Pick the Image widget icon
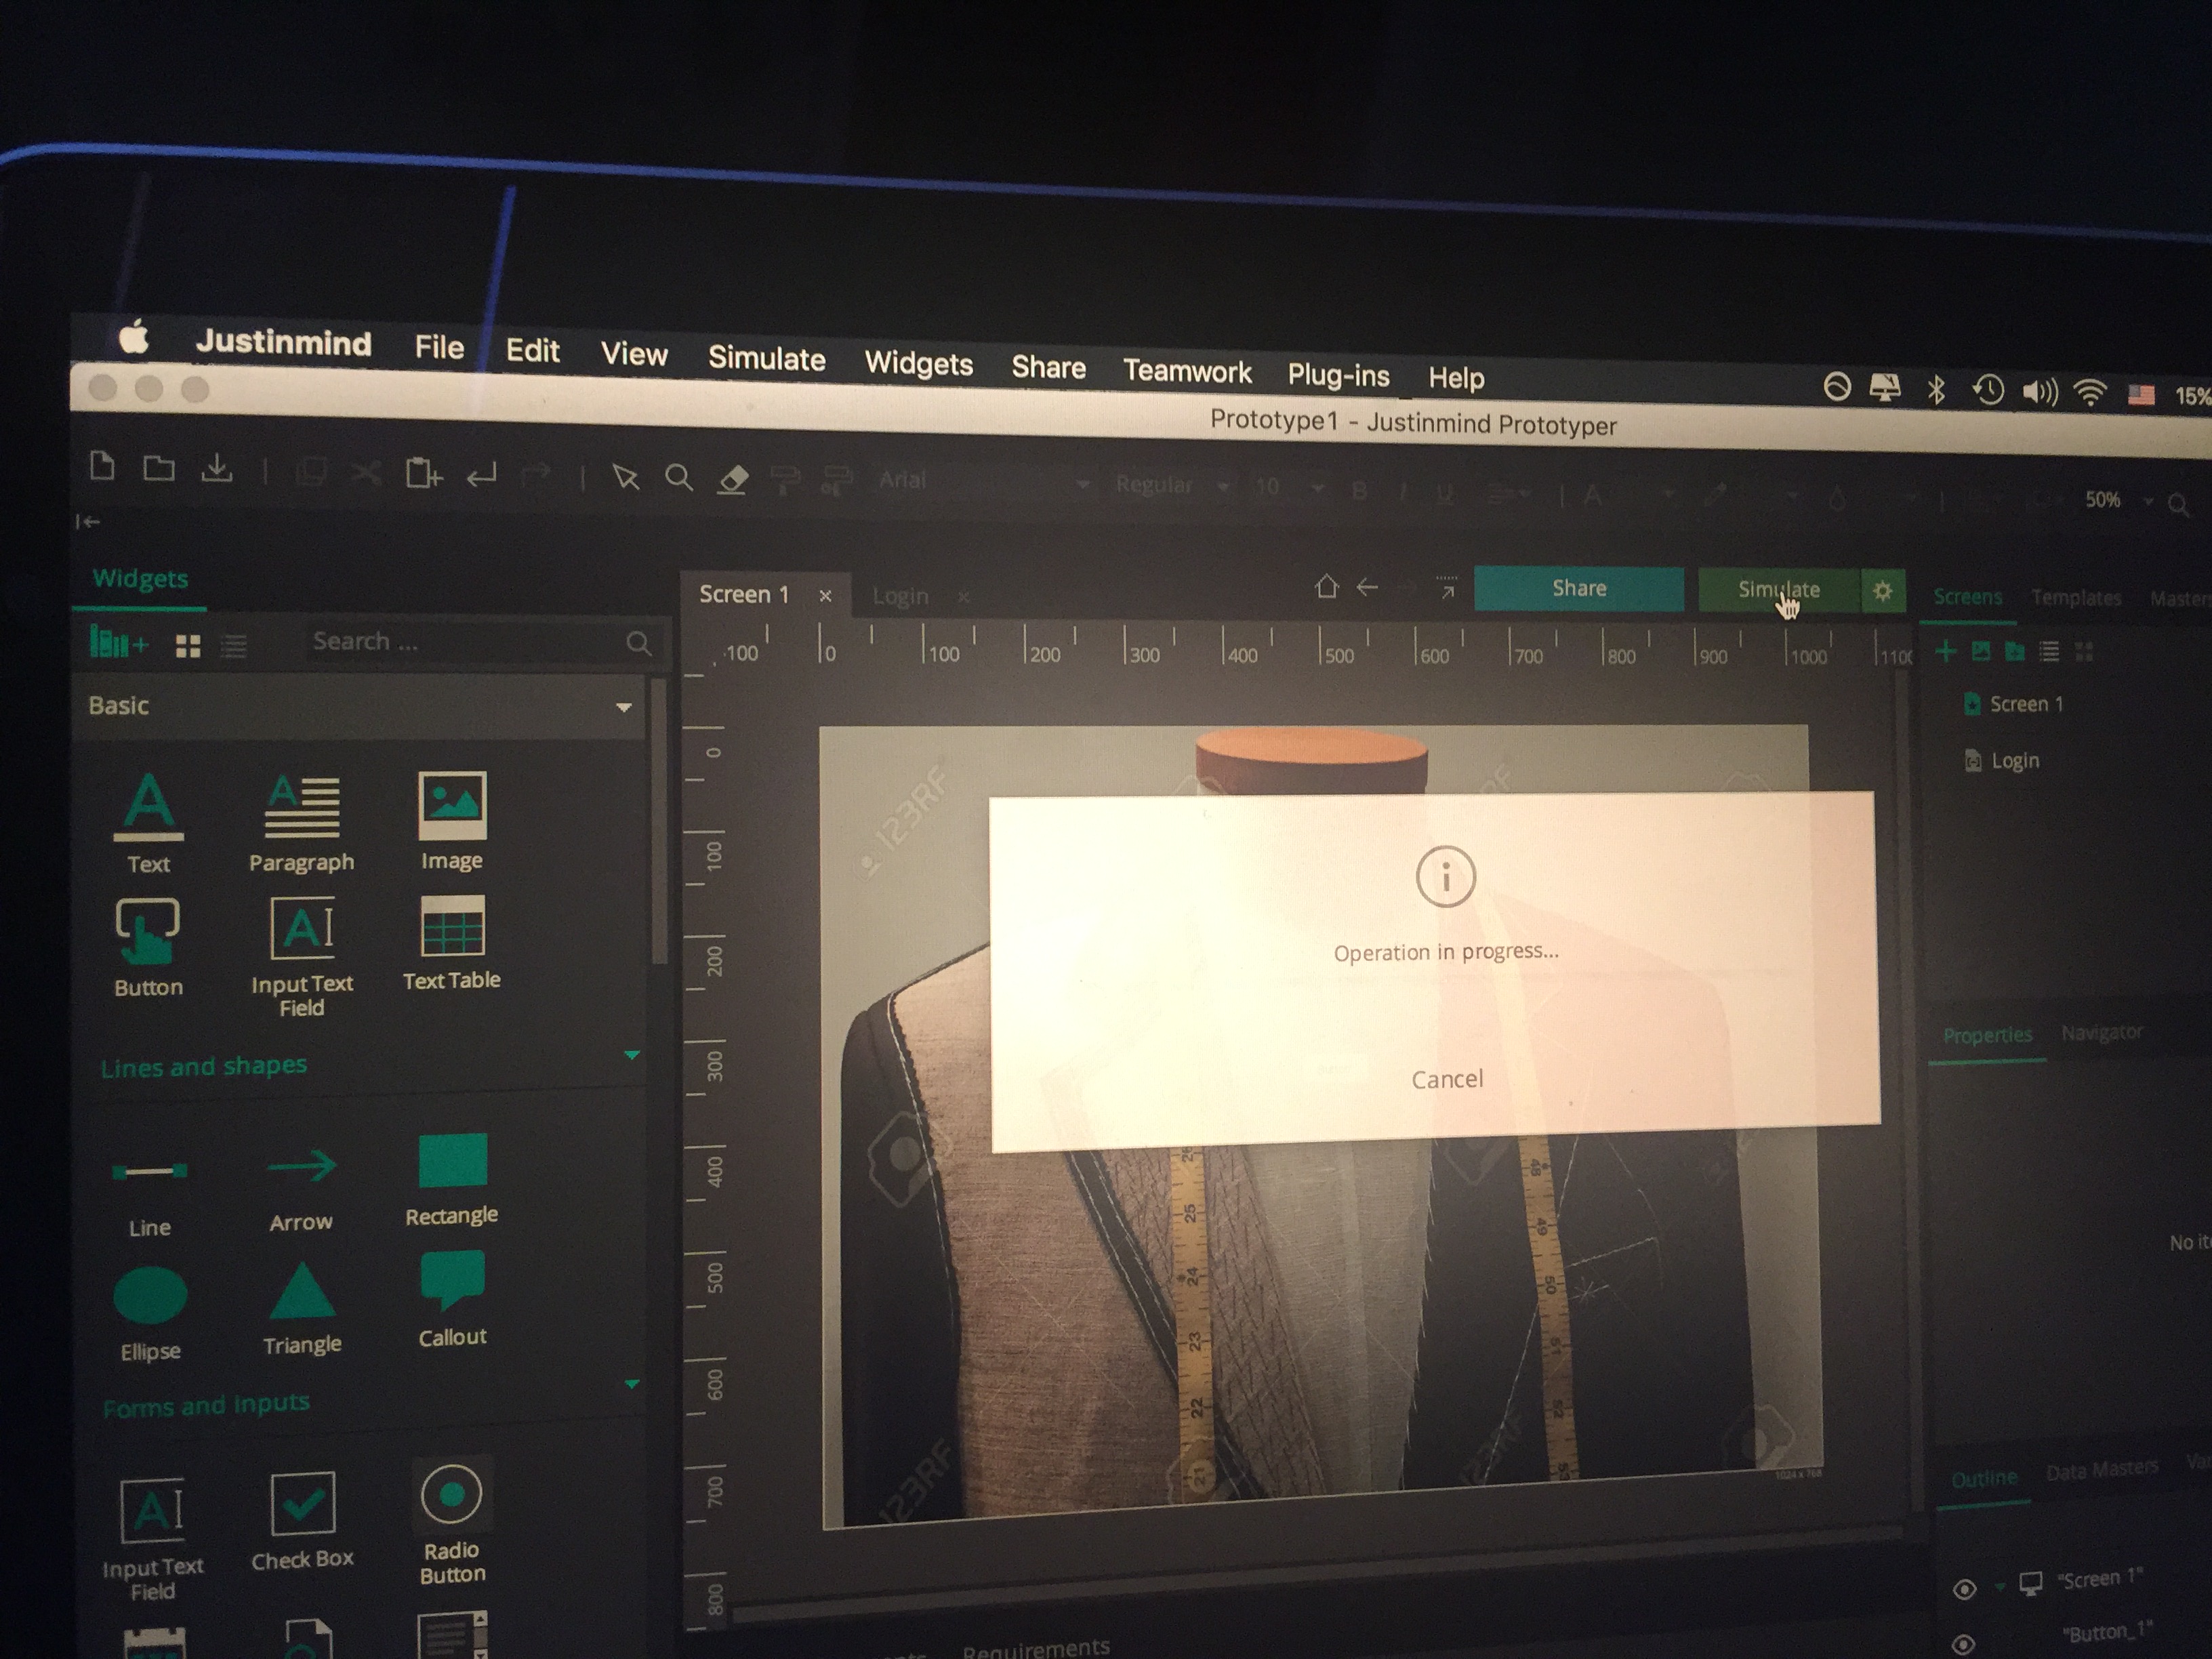2212x1659 pixels. 452,805
